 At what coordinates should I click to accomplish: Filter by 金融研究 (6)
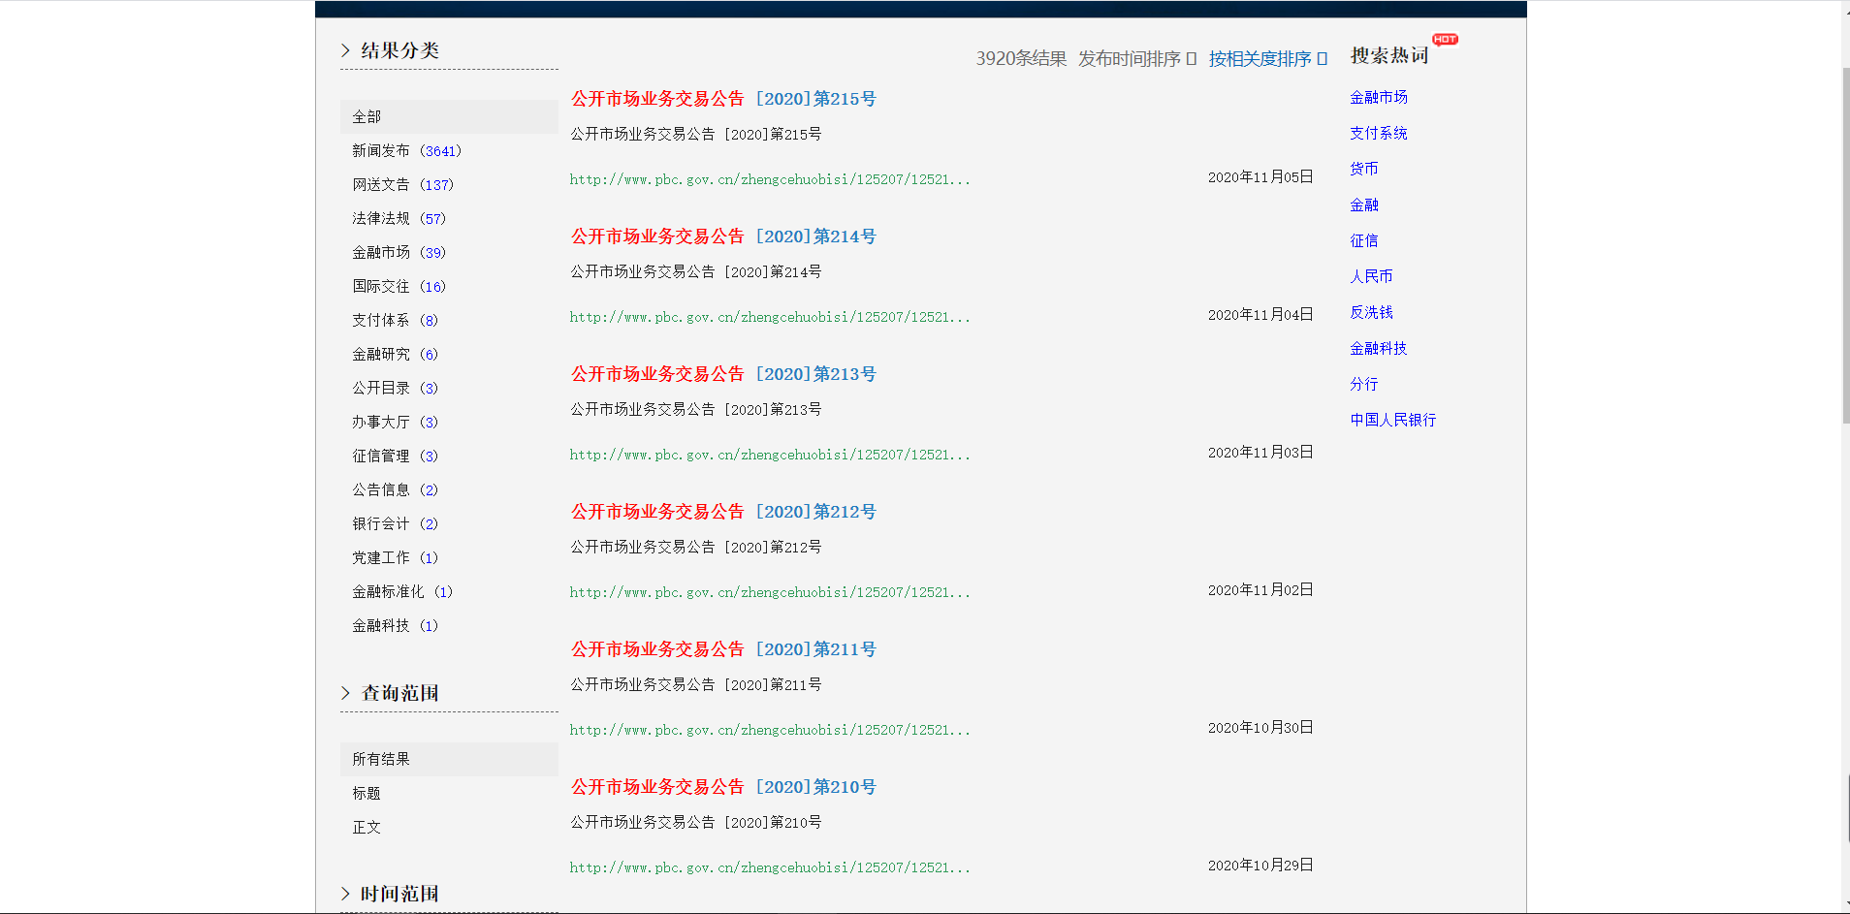pyautogui.click(x=395, y=355)
